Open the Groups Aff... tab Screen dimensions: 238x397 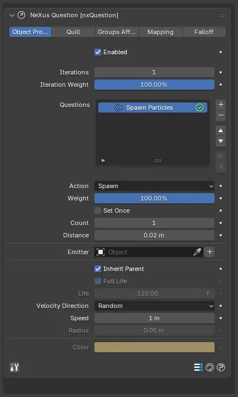point(116,32)
